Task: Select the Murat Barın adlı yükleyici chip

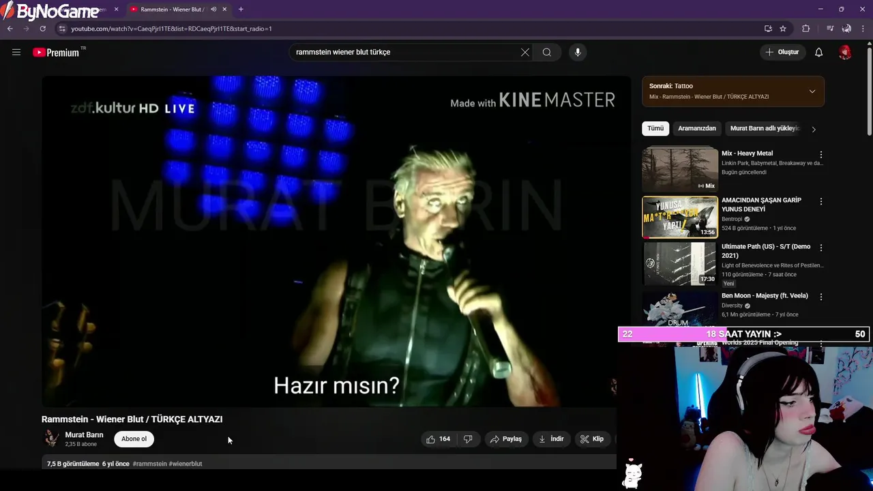Action: click(765, 128)
